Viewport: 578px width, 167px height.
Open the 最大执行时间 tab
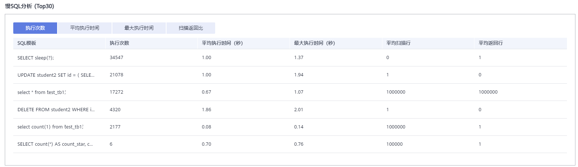click(139, 28)
